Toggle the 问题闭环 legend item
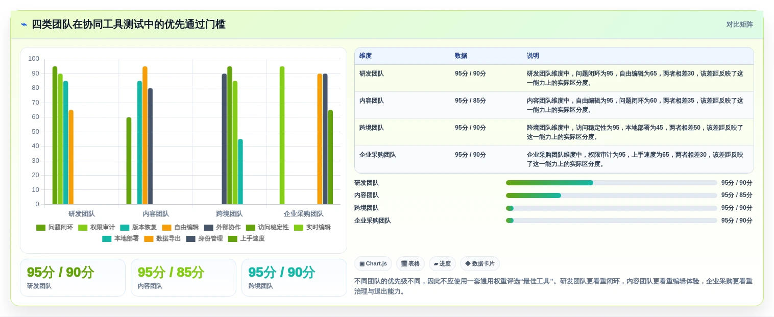Screen dimensions: 774x317 pyautogui.click(x=55, y=228)
